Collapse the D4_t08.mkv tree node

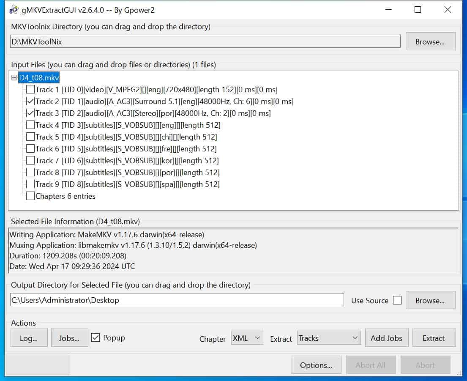point(14,78)
